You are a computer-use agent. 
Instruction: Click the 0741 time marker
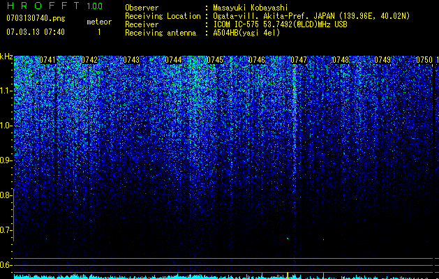pyautogui.click(x=47, y=60)
